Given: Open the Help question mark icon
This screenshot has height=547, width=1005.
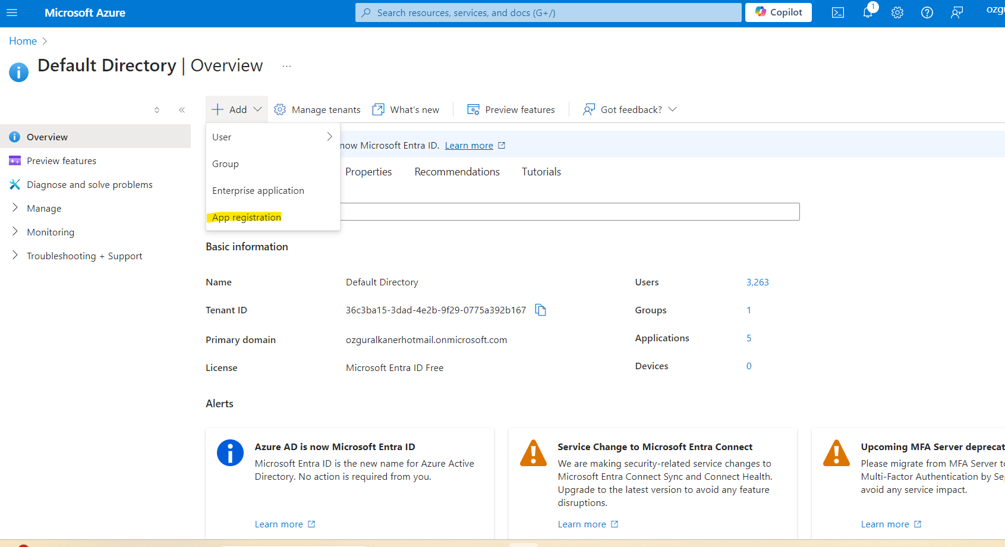Looking at the screenshot, I should pyautogui.click(x=927, y=12).
